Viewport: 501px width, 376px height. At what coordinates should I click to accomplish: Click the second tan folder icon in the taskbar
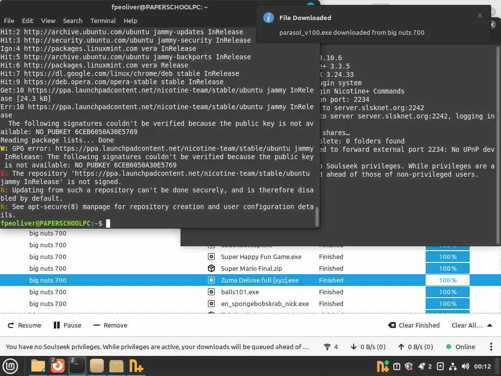pyautogui.click(x=116, y=366)
